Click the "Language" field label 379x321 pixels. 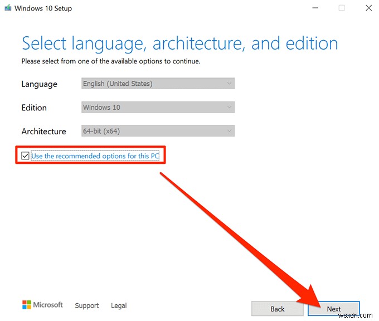click(x=39, y=84)
